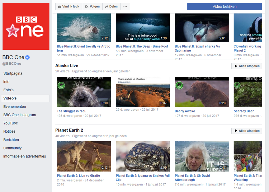The image size is (269, 192).
Task: Click text 20 video's · Bijgewerkt op ongeveer een jaar geleden
Action: pos(93,71)
